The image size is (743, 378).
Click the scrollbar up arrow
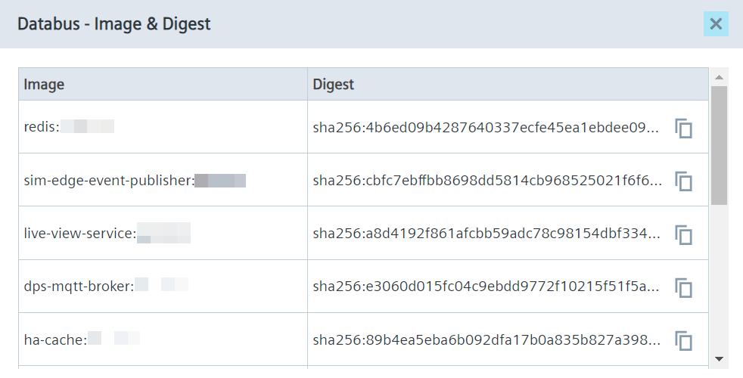click(x=719, y=77)
